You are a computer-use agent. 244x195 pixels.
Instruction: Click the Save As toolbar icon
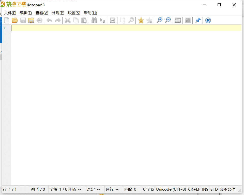tap(31, 20)
